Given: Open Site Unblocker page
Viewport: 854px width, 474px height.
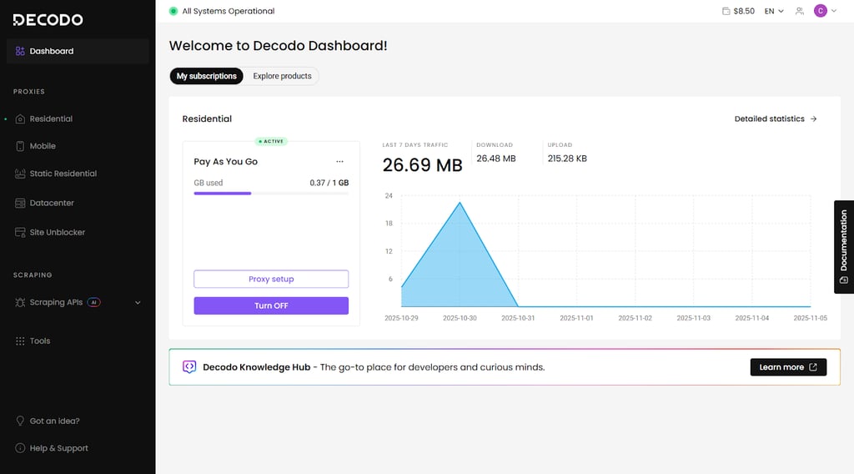Looking at the screenshot, I should pos(57,232).
